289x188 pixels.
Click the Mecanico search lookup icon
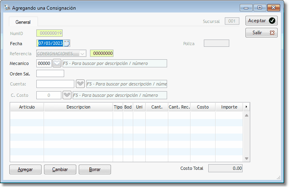coord(57,63)
